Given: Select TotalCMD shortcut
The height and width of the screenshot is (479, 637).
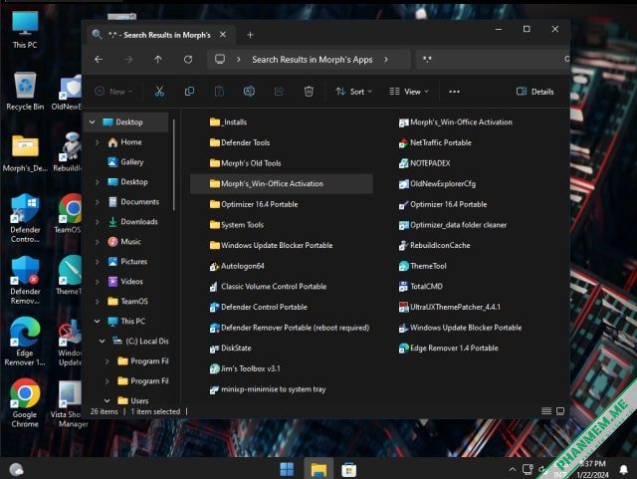Looking at the screenshot, I should (420, 286).
